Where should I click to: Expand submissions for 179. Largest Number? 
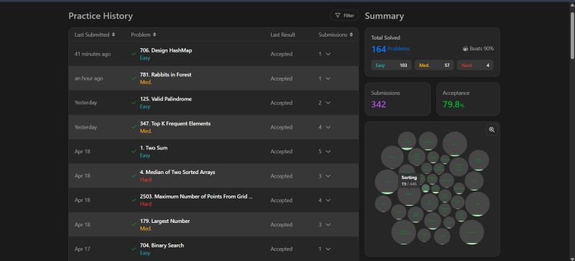[328, 224]
